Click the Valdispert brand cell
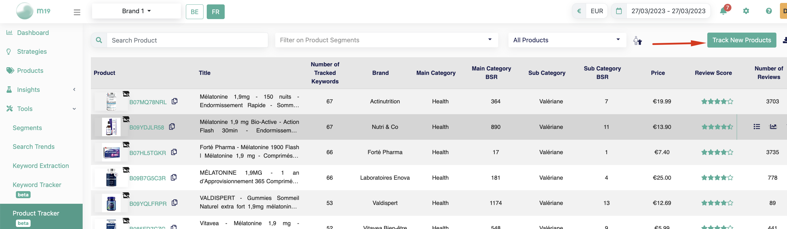The width and height of the screenshot is (787, 229). [x=385, y=203]
